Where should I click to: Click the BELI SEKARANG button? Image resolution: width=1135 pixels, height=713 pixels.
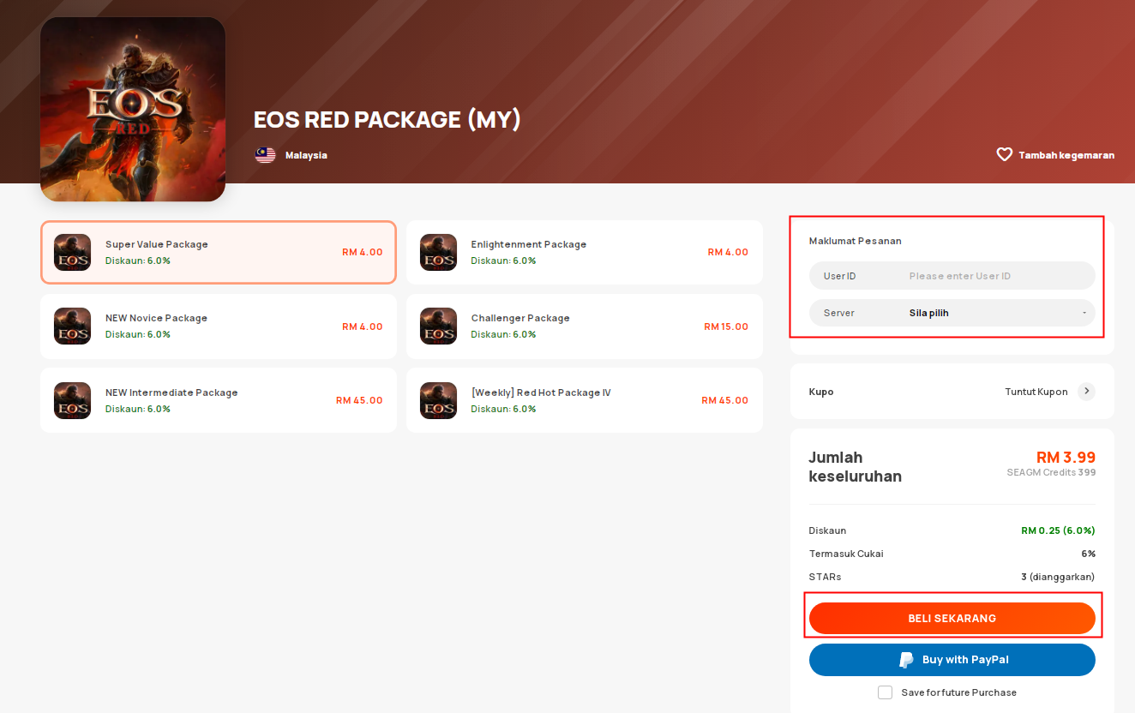[952, 619]
